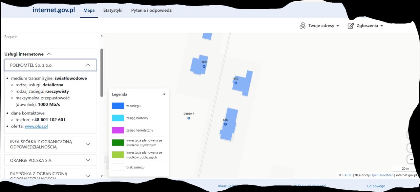
Task: Click the Twoje adresy map pin icon
Action: click(303, 26)
